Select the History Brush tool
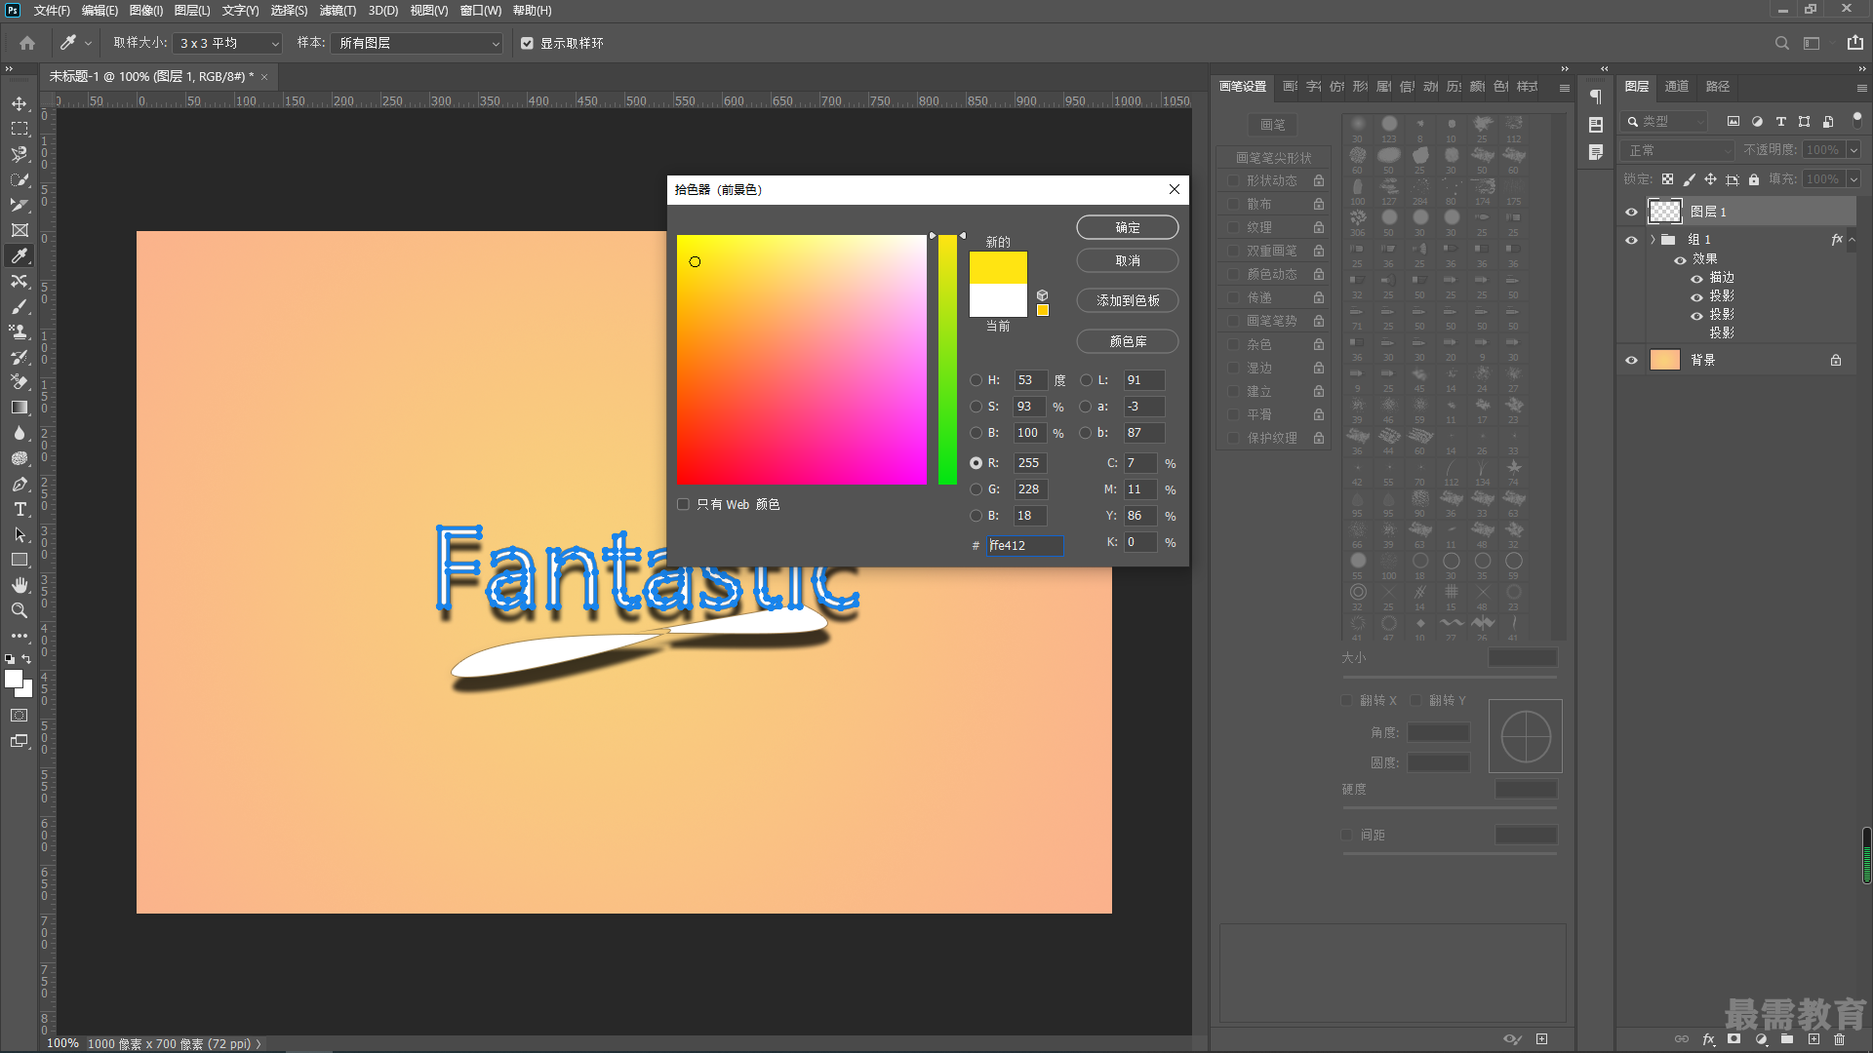This screenshot has height=1053, width=1873. coord(20,357)
